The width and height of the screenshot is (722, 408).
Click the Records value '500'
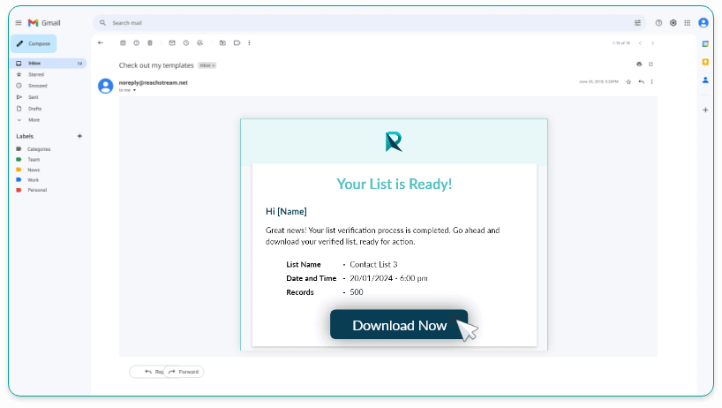[x=357, y=292]
